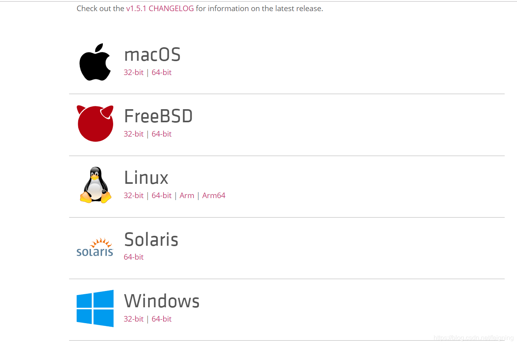Click the Solaris sun logo
The height and width of the screenshot is (345, 517).
[95, 247]
